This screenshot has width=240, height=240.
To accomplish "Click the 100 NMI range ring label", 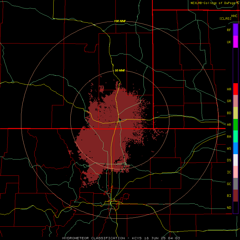I will tap(120, 21).
